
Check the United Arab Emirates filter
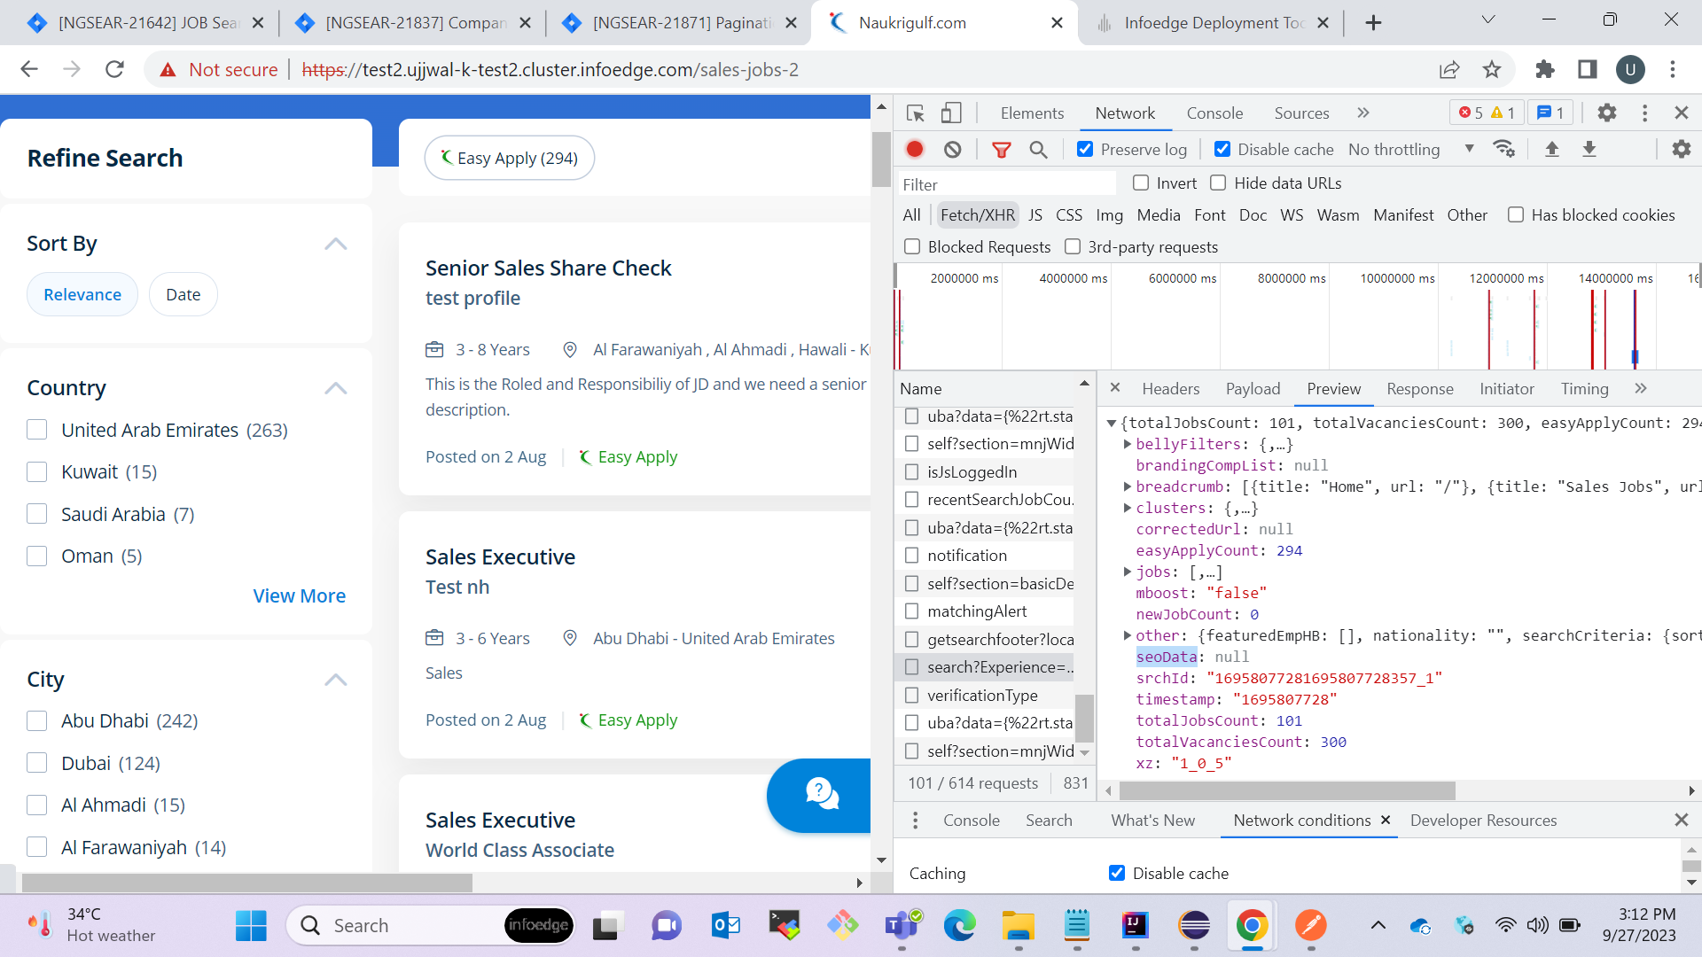pos(37,430)
